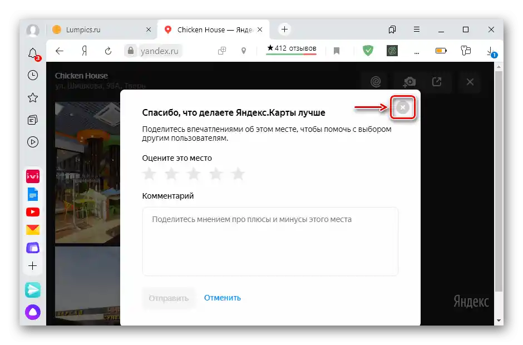Viewport: 523px width, 345px height.
Task: Open the purple chat sidebar app
Action: pyautogui.click(x=33, y=248)
